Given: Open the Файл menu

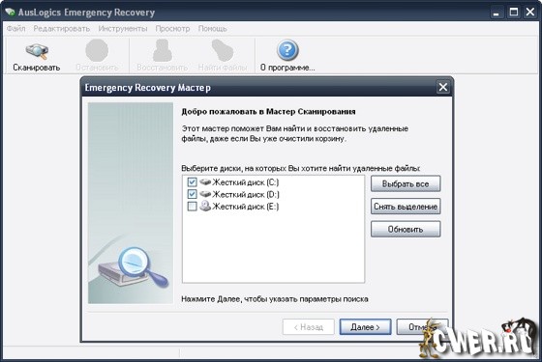Looking at the screenshot, I should click(15, 29).
